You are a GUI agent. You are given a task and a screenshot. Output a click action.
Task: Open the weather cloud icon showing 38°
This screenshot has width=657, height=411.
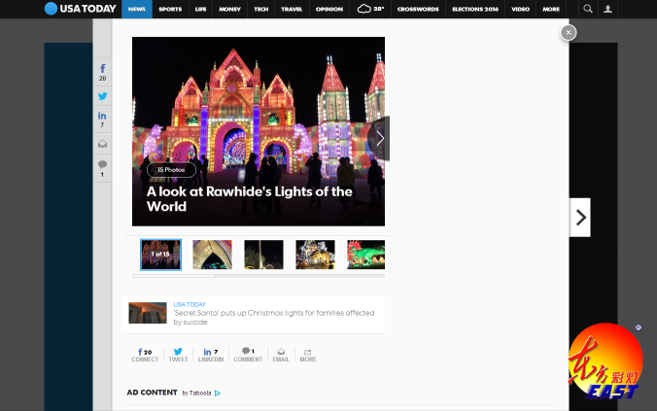[370, 9]
